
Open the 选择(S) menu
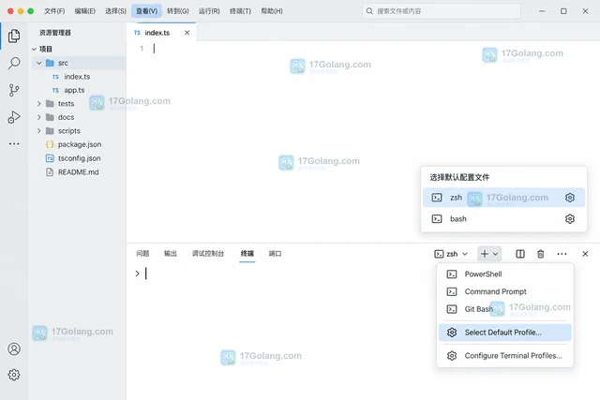pos(115,11)
